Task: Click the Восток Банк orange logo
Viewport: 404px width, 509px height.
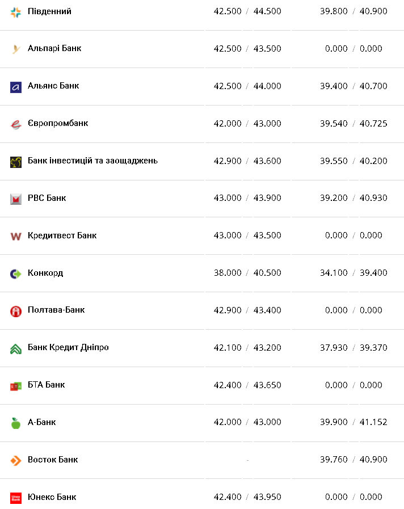Action: (16, 460)
